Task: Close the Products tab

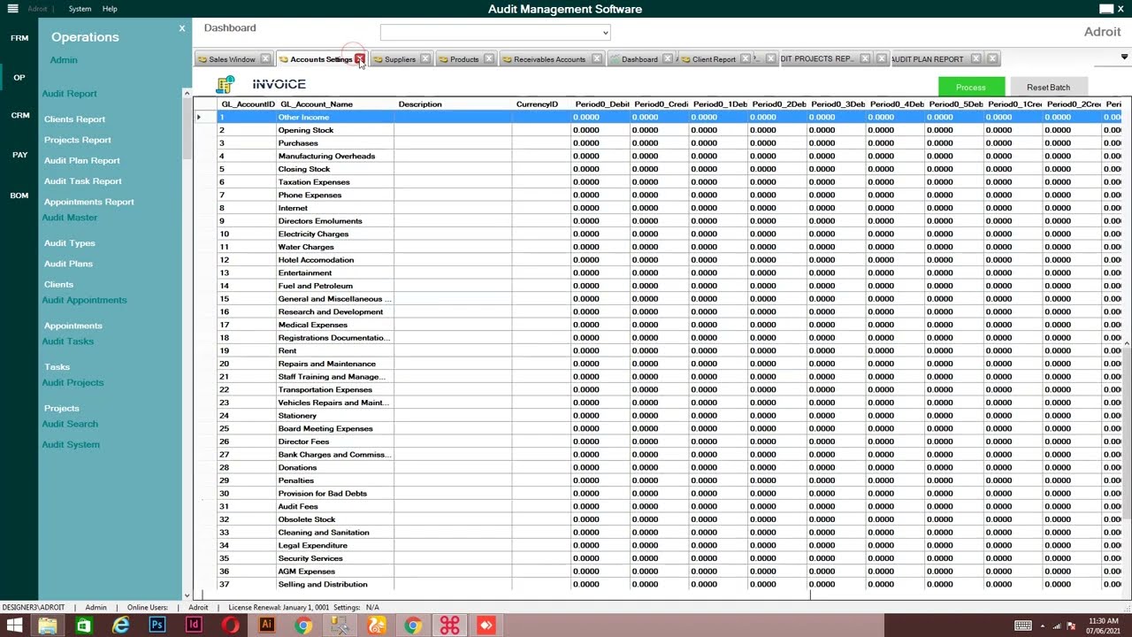Action: click(x=488, y=59)
